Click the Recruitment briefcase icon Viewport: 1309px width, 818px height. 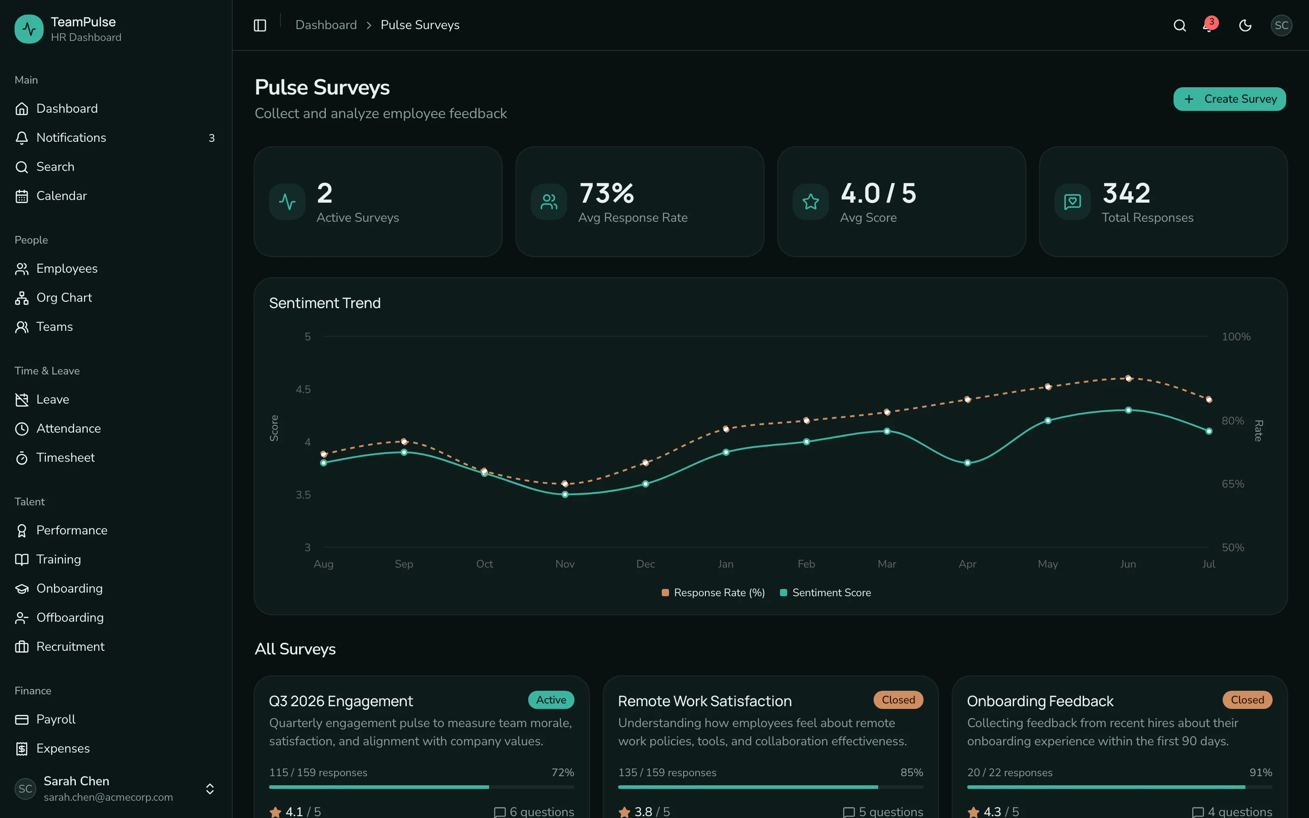tap(22, 647)
